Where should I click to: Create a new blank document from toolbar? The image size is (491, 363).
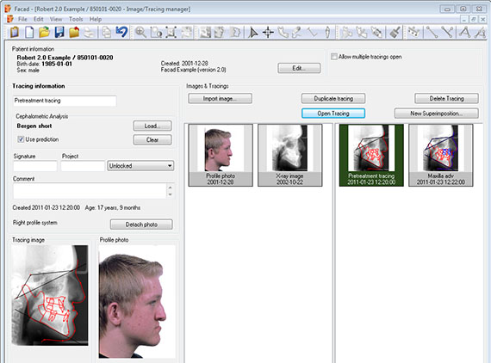(29, 32)
